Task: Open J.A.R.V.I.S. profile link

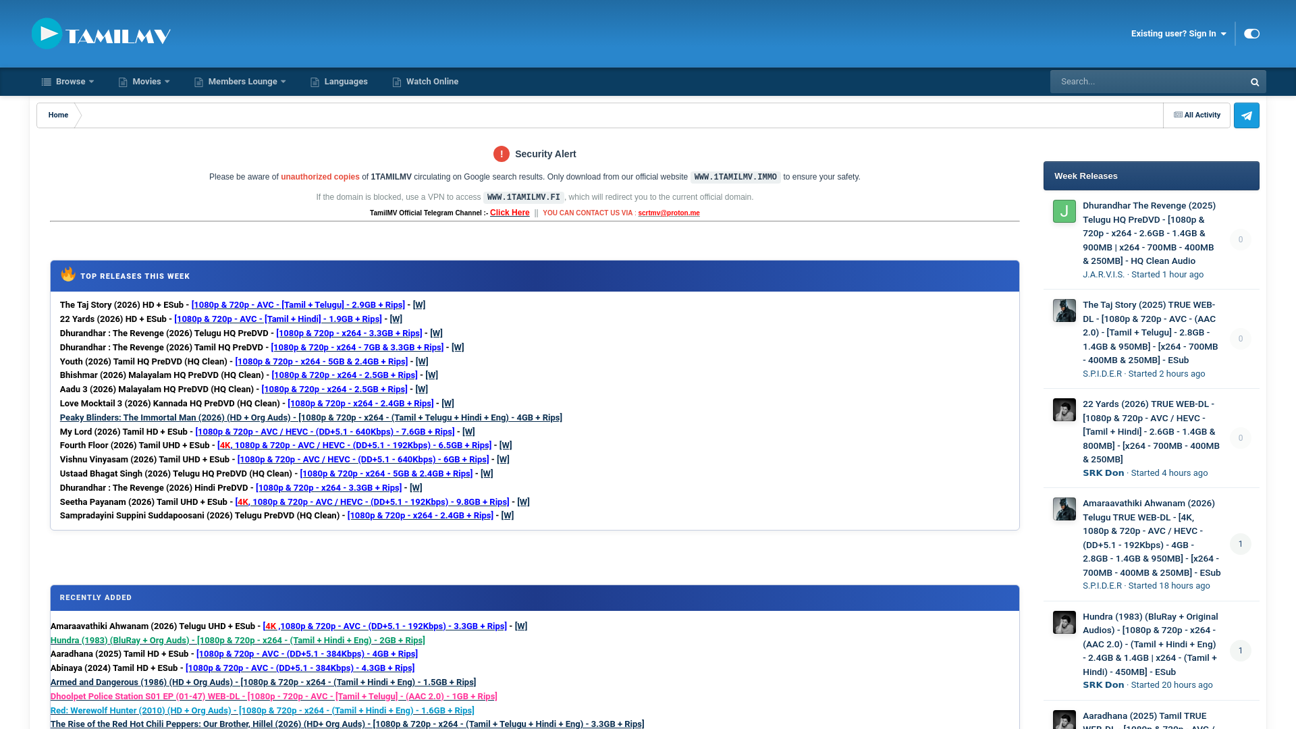Action: point(1104,275)
